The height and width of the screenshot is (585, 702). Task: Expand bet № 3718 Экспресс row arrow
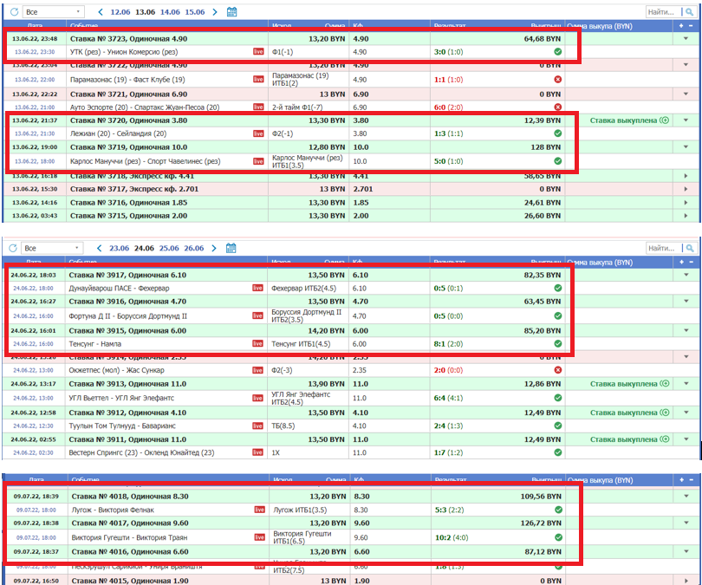coord(686,176)
